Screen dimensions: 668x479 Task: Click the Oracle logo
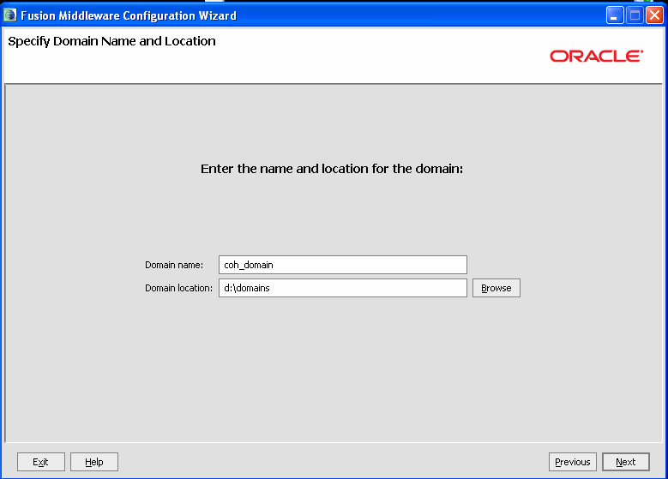pos(597,56)
